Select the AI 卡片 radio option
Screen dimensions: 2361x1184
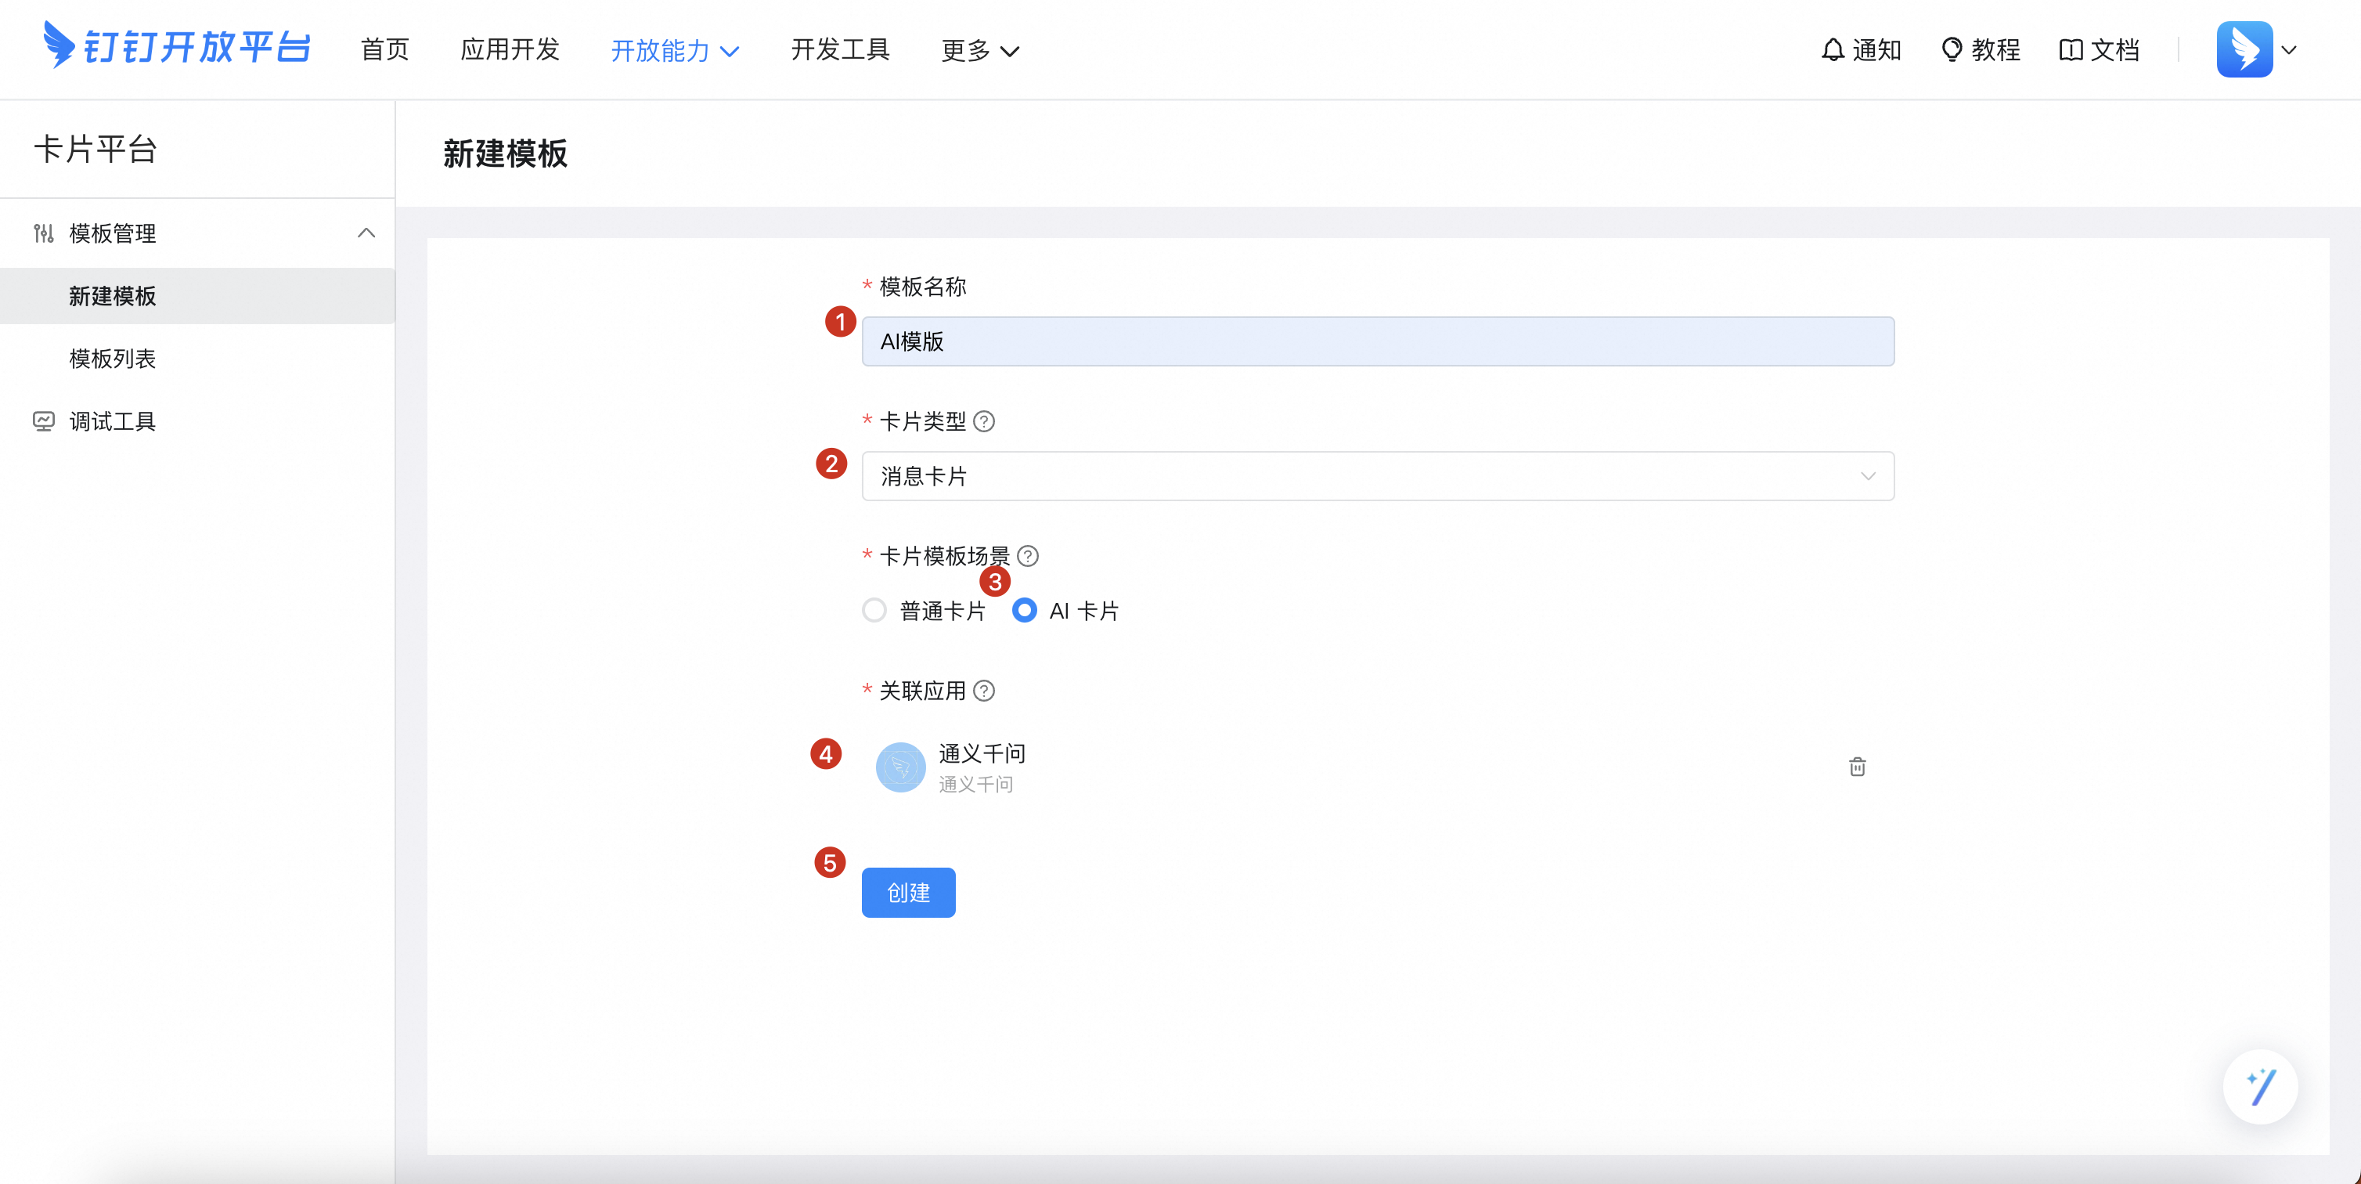pos(1024,610)
